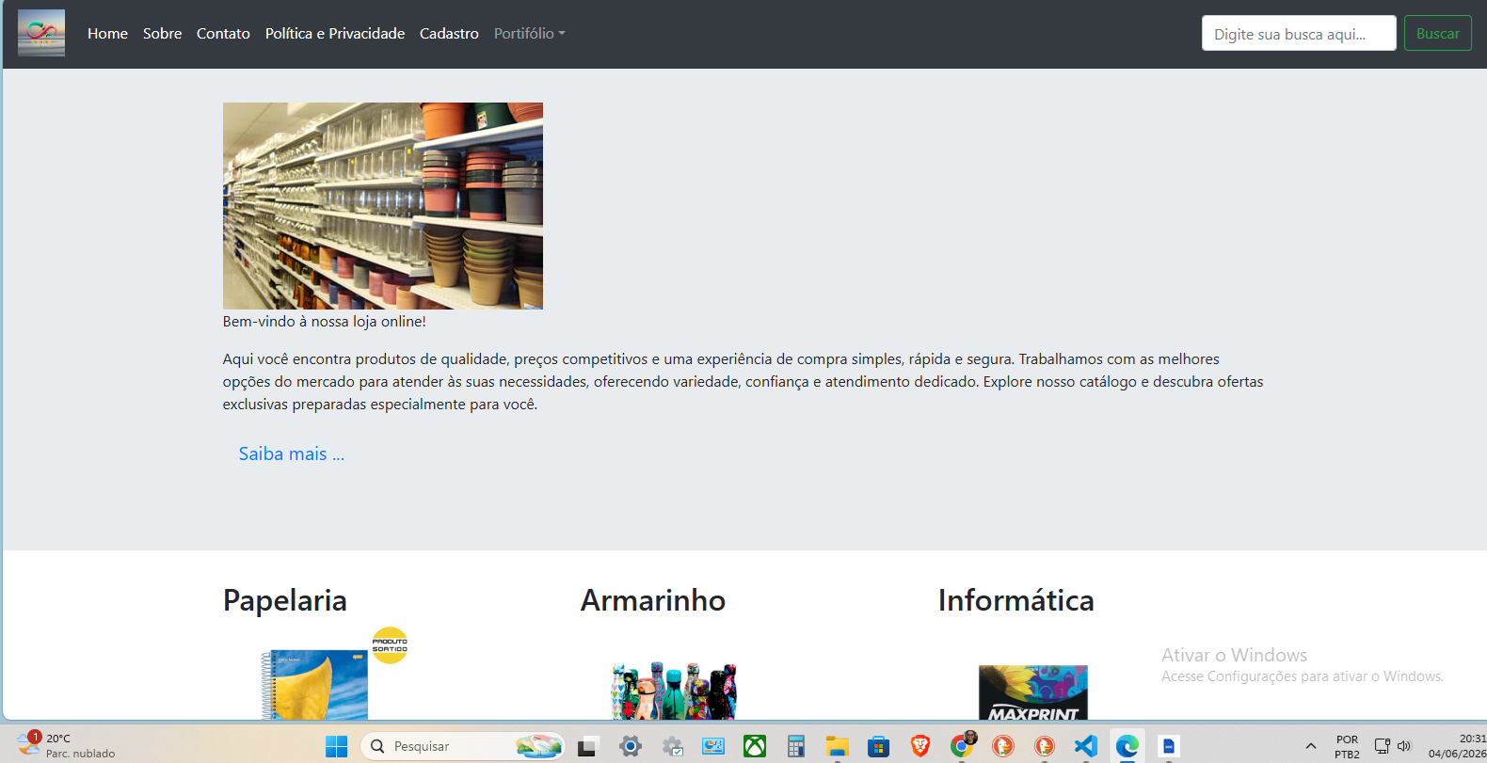1487x763 pixels.
Task: Open the Armarinho bottles product image
Action: click(x=674, y=691)
